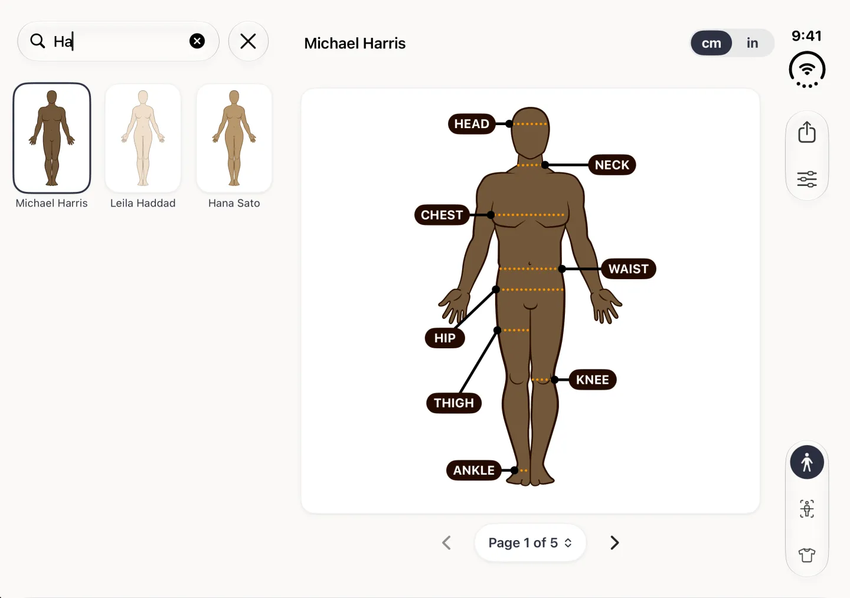Select the body scan mode icon
The height and width of the screenshot is (598, 850).
[x=807, y=509]
